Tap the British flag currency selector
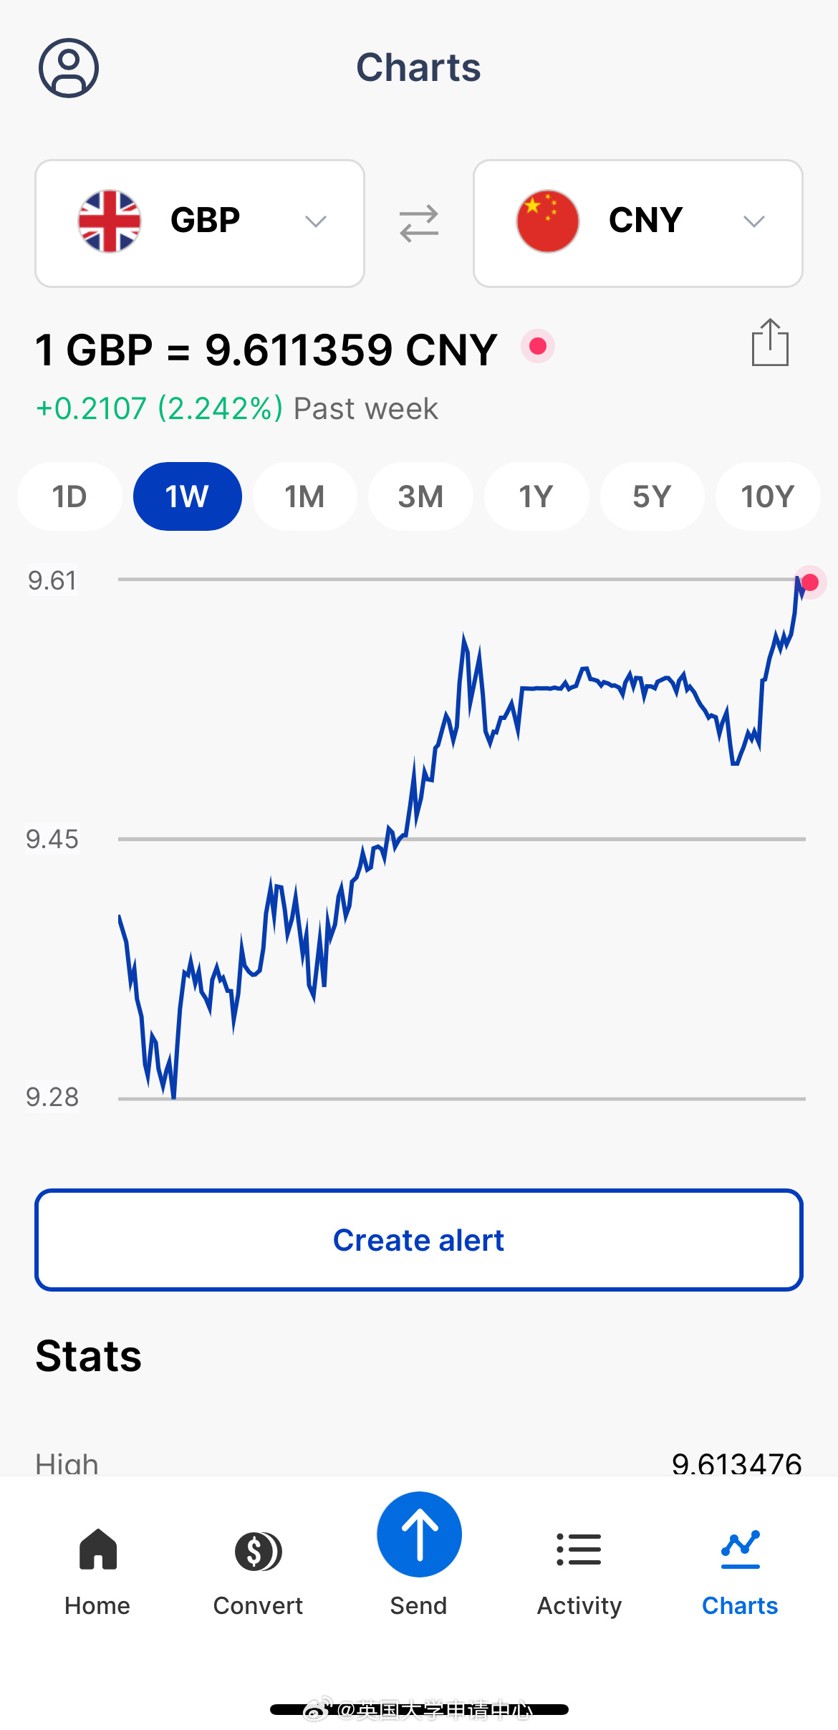 point(110,221)
